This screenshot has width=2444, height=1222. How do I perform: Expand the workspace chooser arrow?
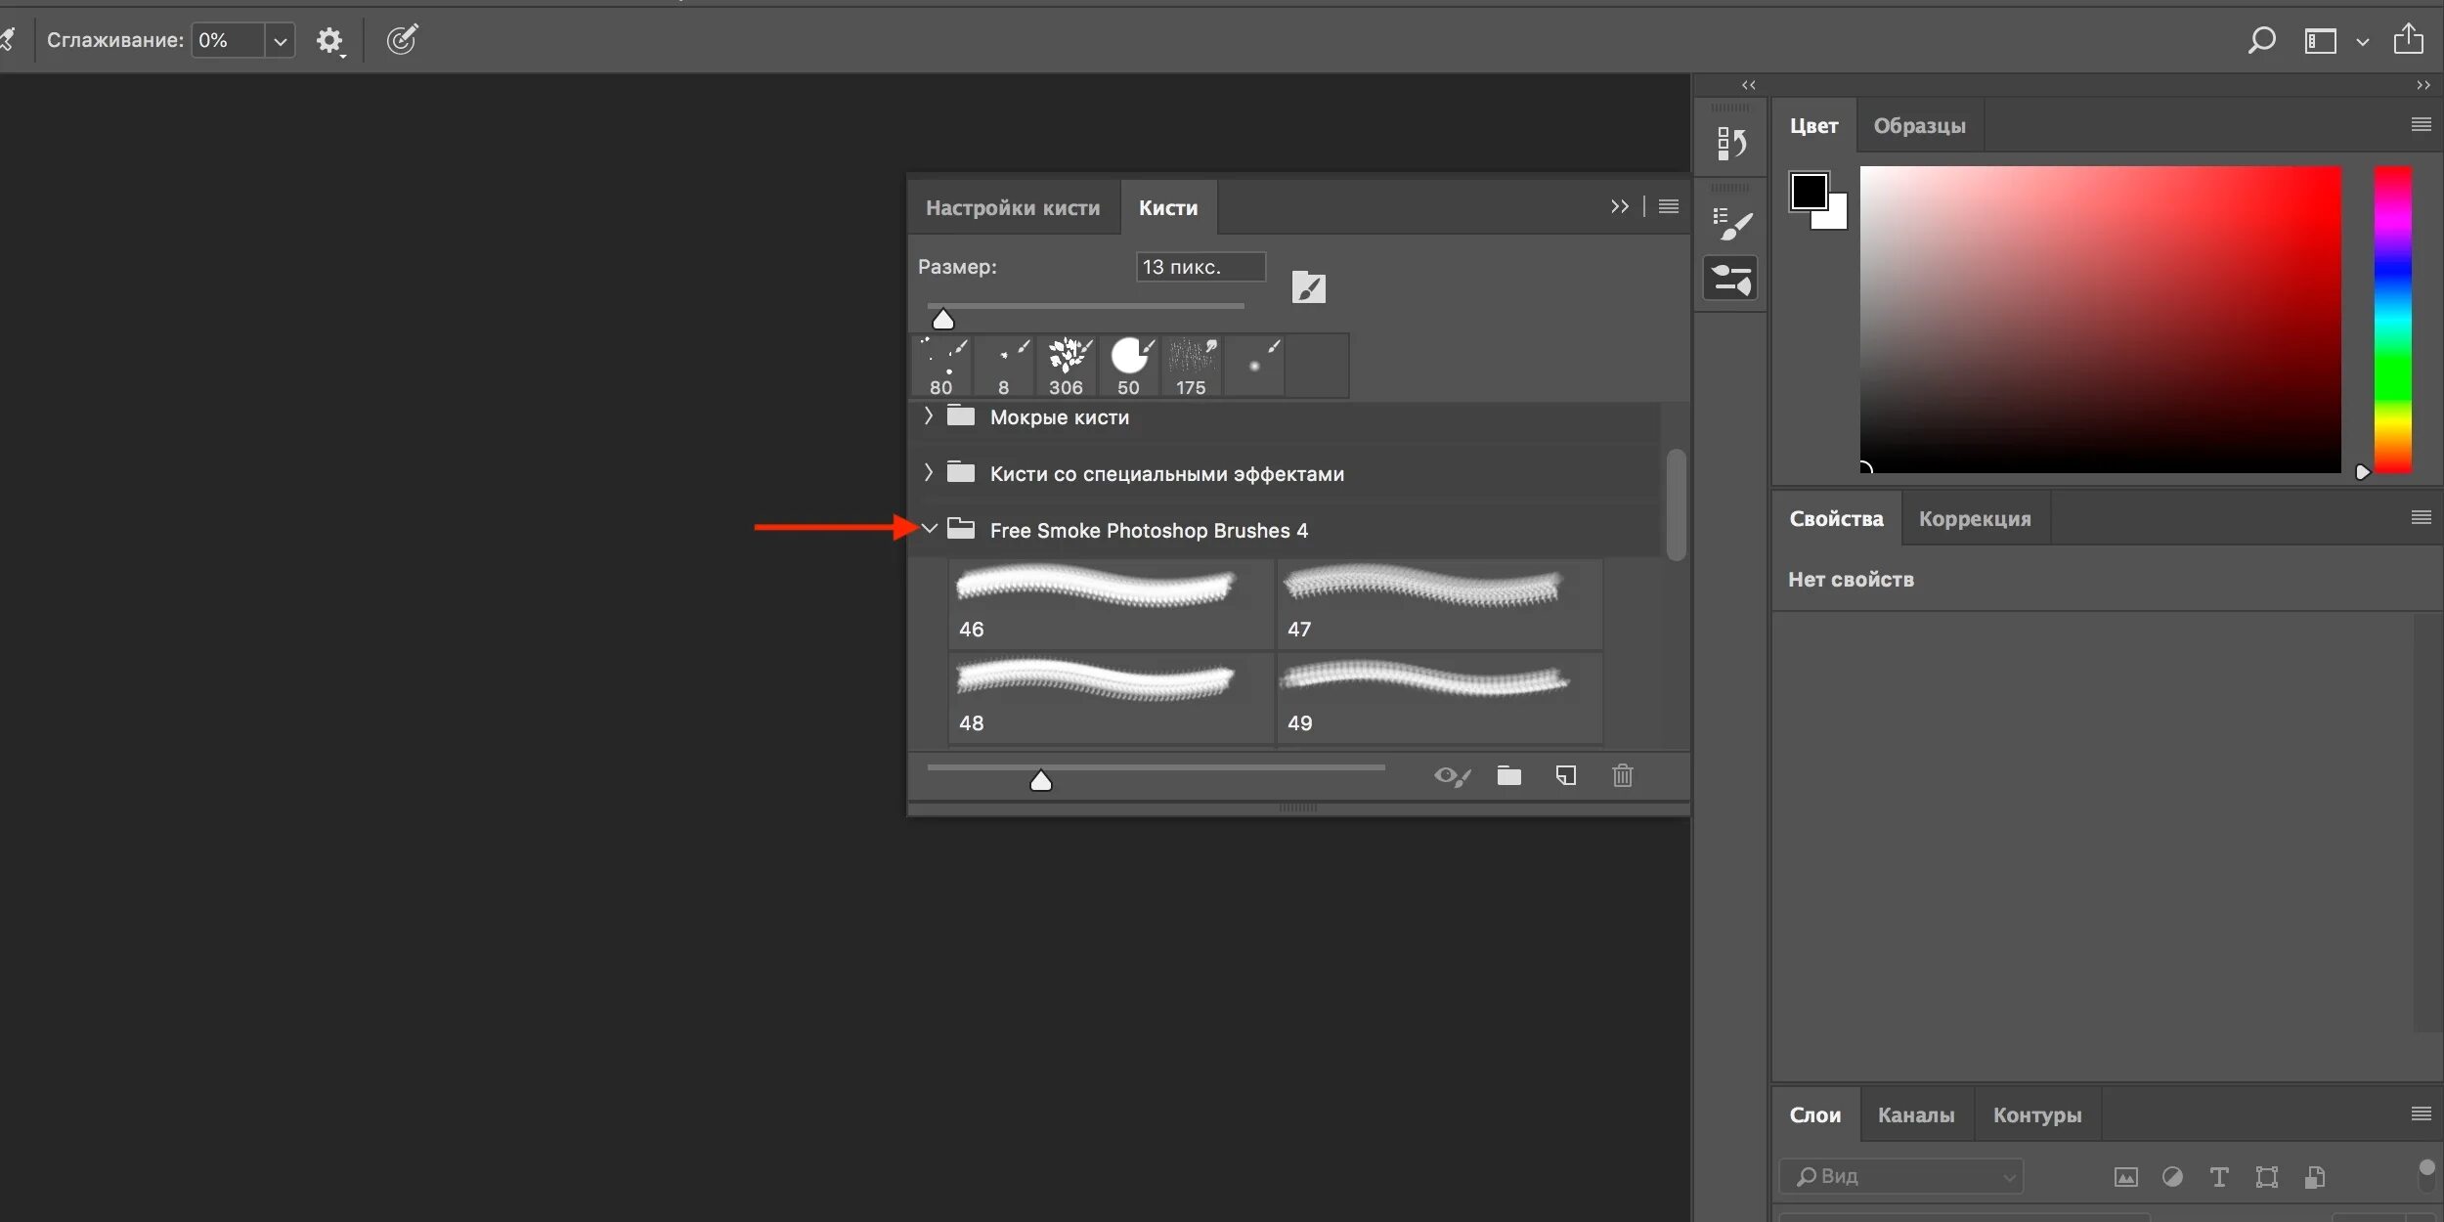pos(2363,42)
